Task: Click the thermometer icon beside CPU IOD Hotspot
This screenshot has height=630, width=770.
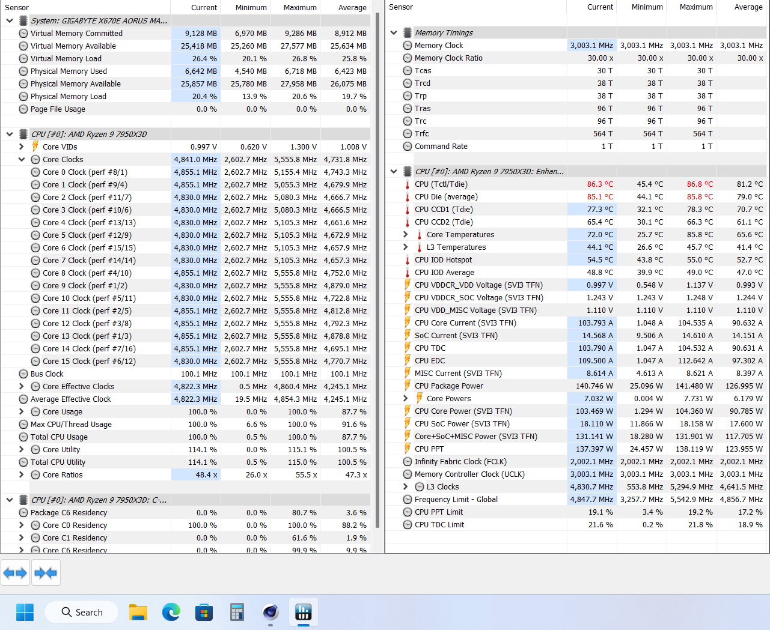Action: [x=408, y=260]
